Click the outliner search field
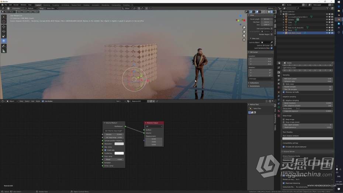 click(304, 8)
